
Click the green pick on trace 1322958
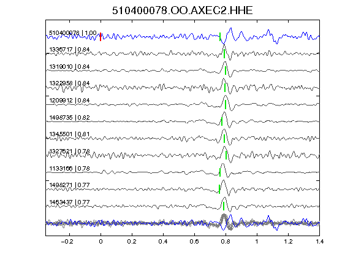(225, 88)
